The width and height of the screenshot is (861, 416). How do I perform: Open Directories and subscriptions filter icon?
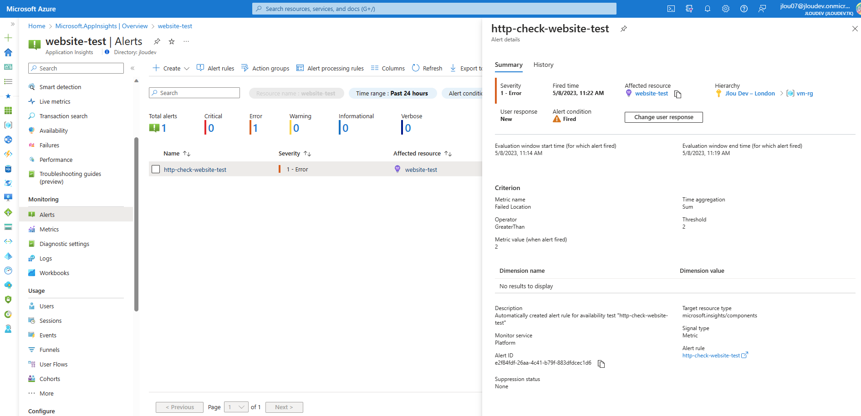click(x=689, y=9)
